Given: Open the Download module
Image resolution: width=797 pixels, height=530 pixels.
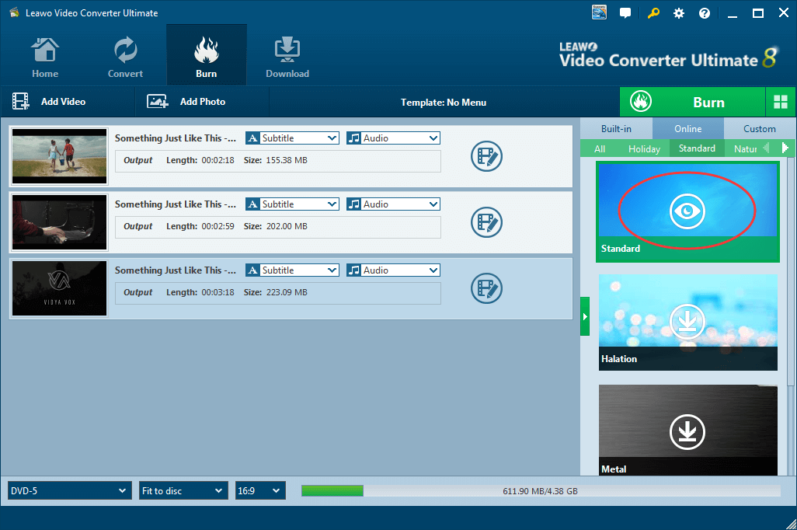Looking at the screenshot, I should (x=287, y=58).
